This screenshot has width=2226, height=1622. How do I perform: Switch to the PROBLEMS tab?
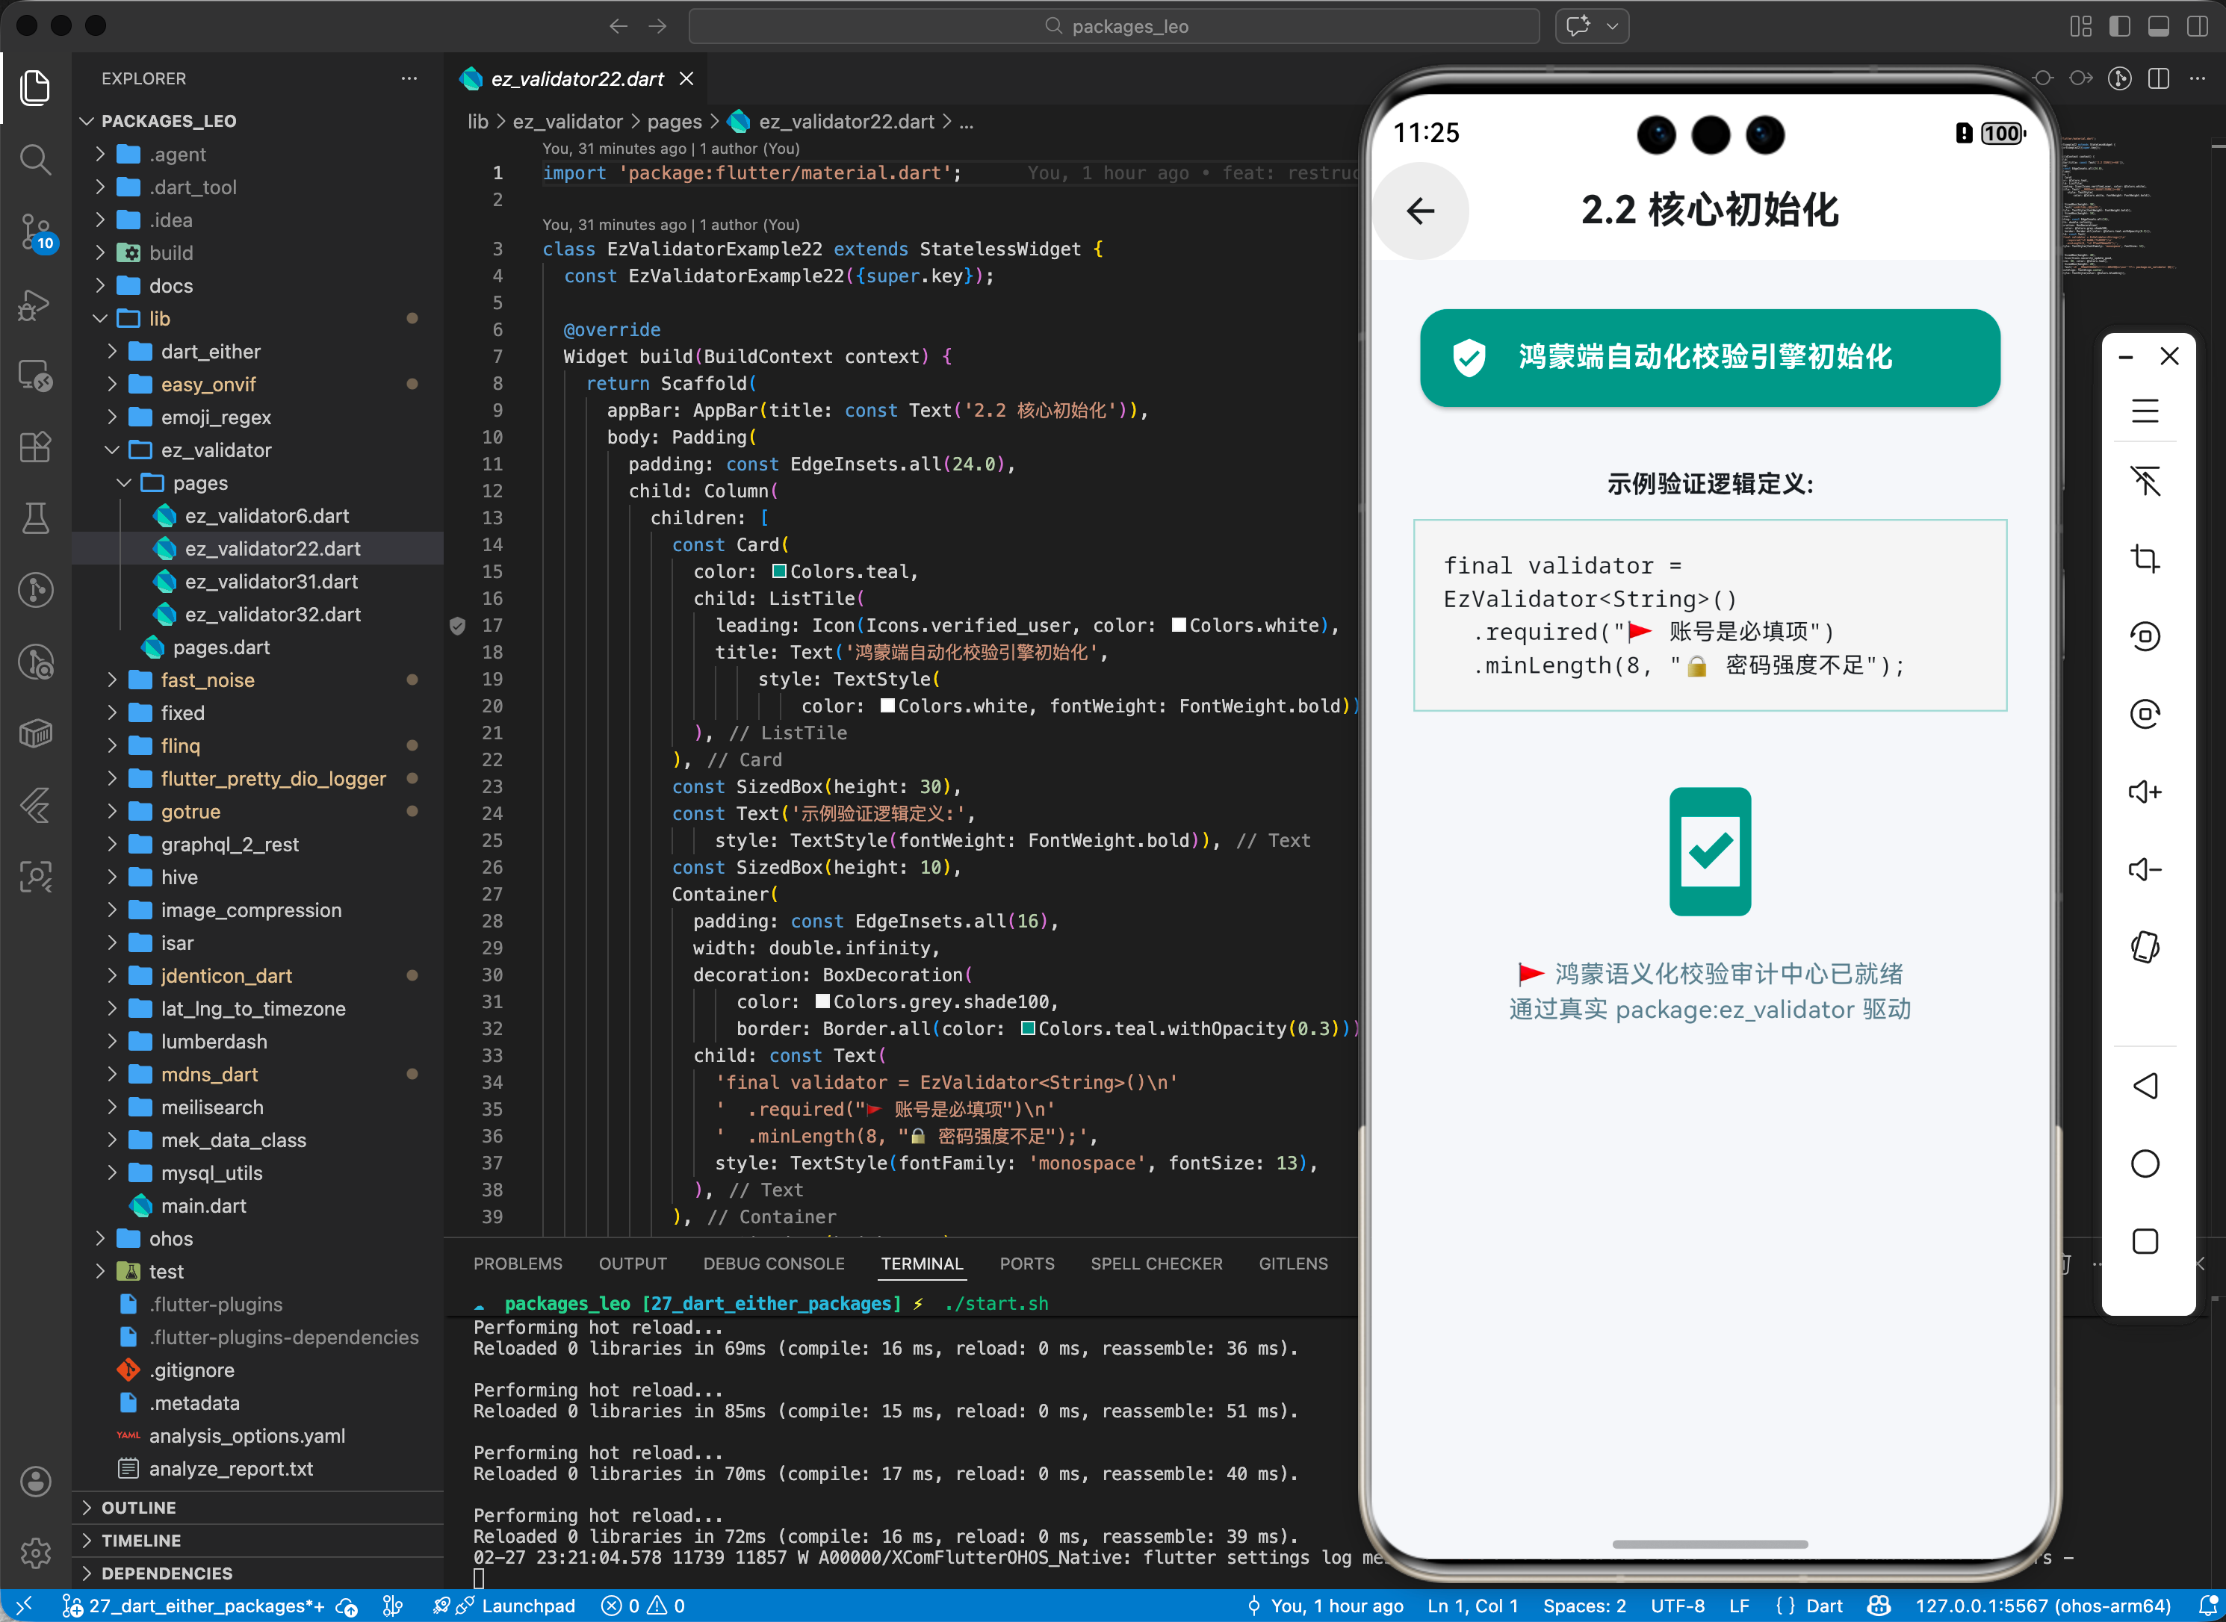coord(518,1264)
